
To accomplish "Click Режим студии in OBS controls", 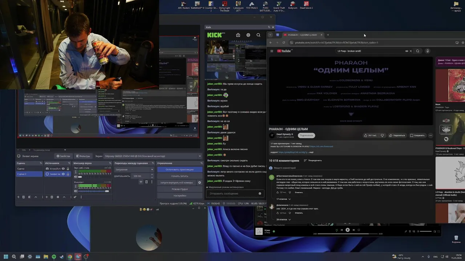I will pos(179,189).
